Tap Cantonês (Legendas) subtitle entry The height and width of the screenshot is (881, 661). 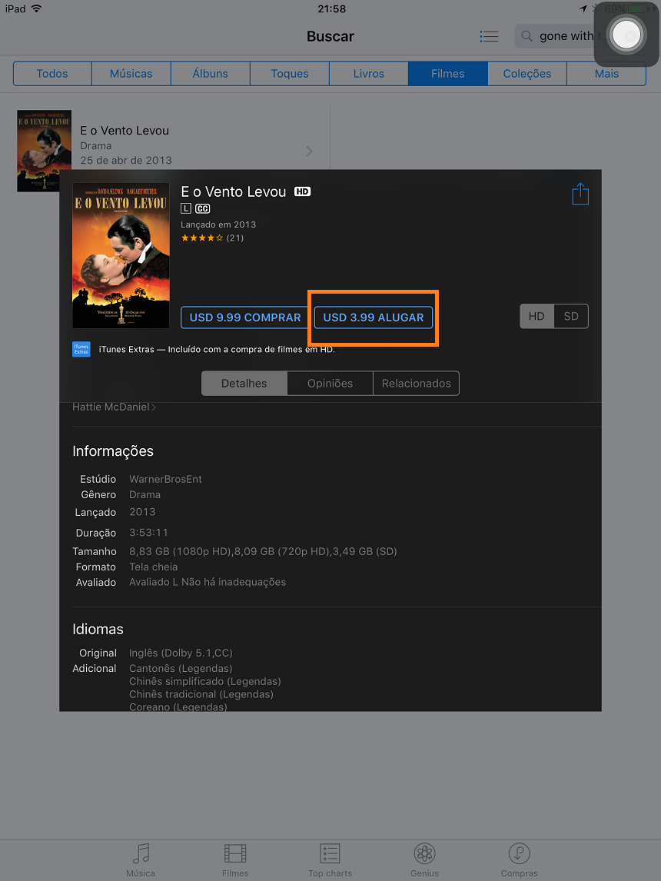coord(181,668)
